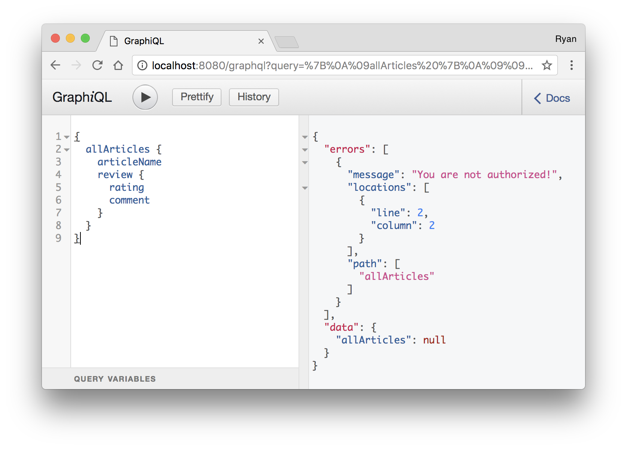Click the null value in results
The image size is (627, 449).
(x=434, y=340)
